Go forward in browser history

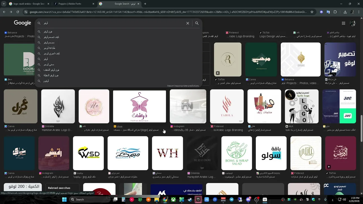coord(11,12)
